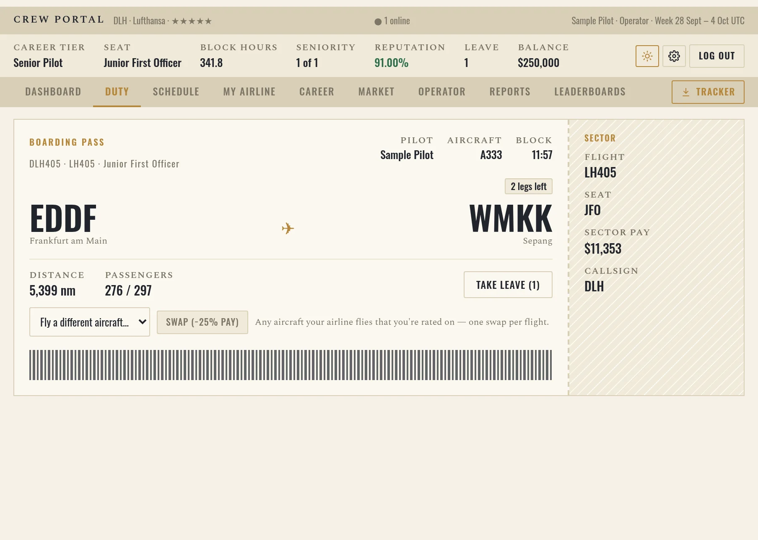The height and width of the screenshot is (540, 758).
Task: Open the Schedule tab
Action: coord(176,92)
